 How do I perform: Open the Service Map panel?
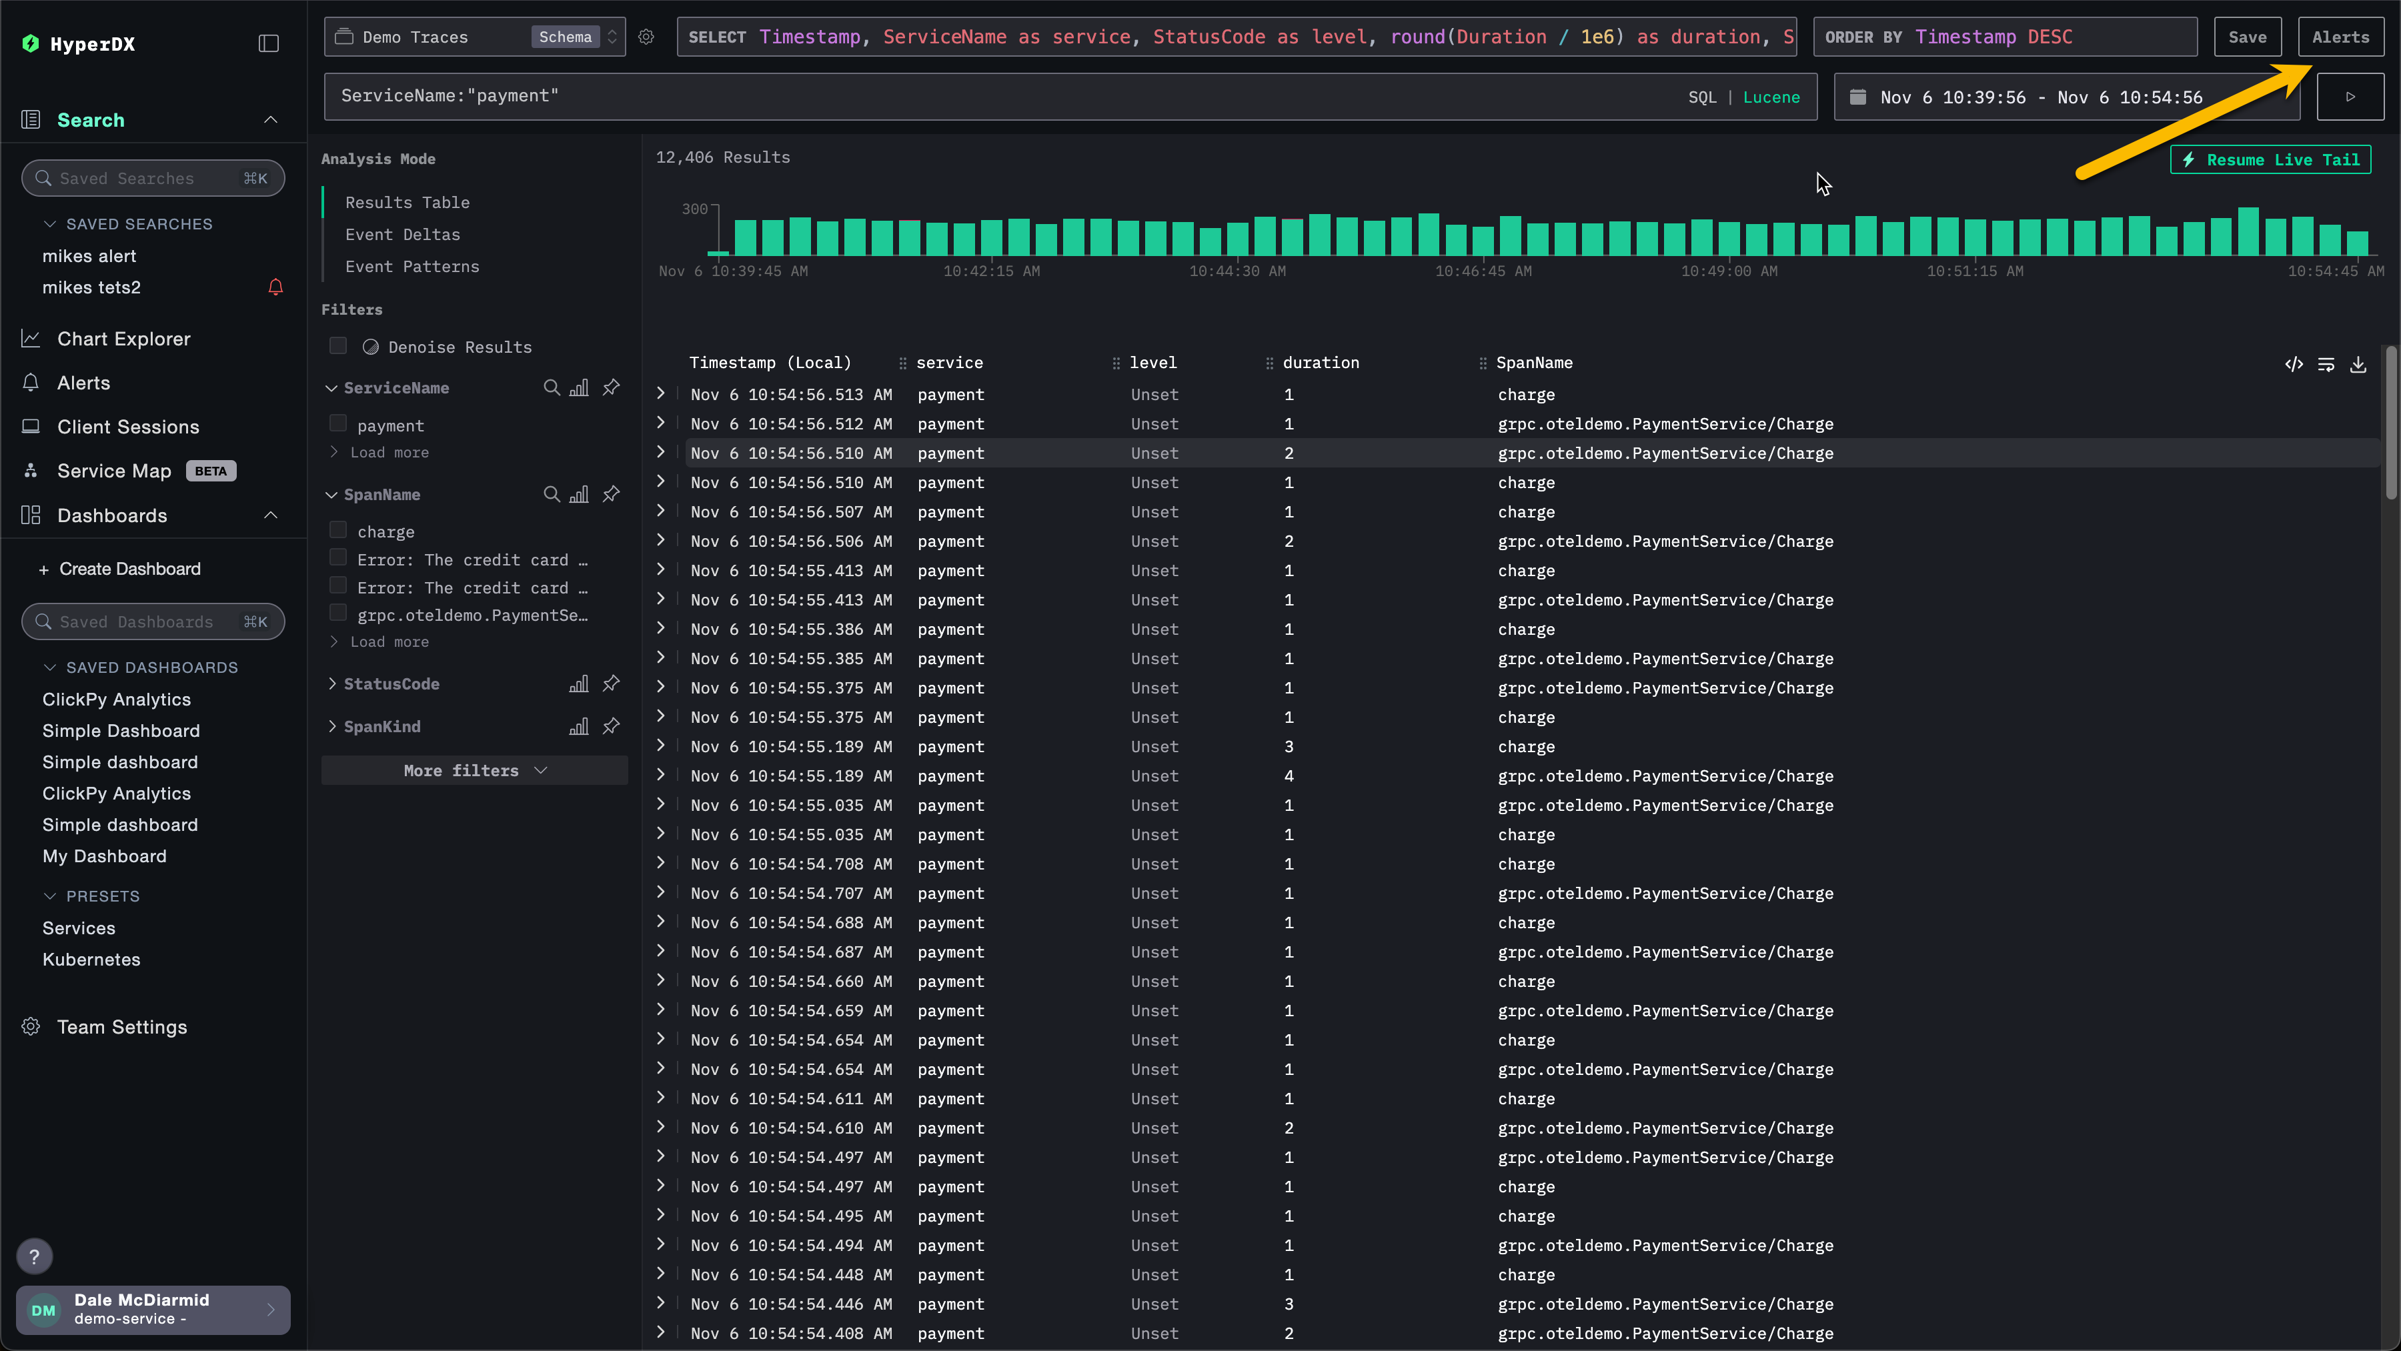113,471
